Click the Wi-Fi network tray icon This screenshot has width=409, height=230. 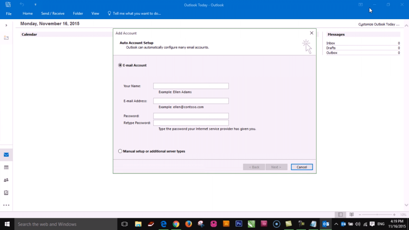(x=365, y=224)
